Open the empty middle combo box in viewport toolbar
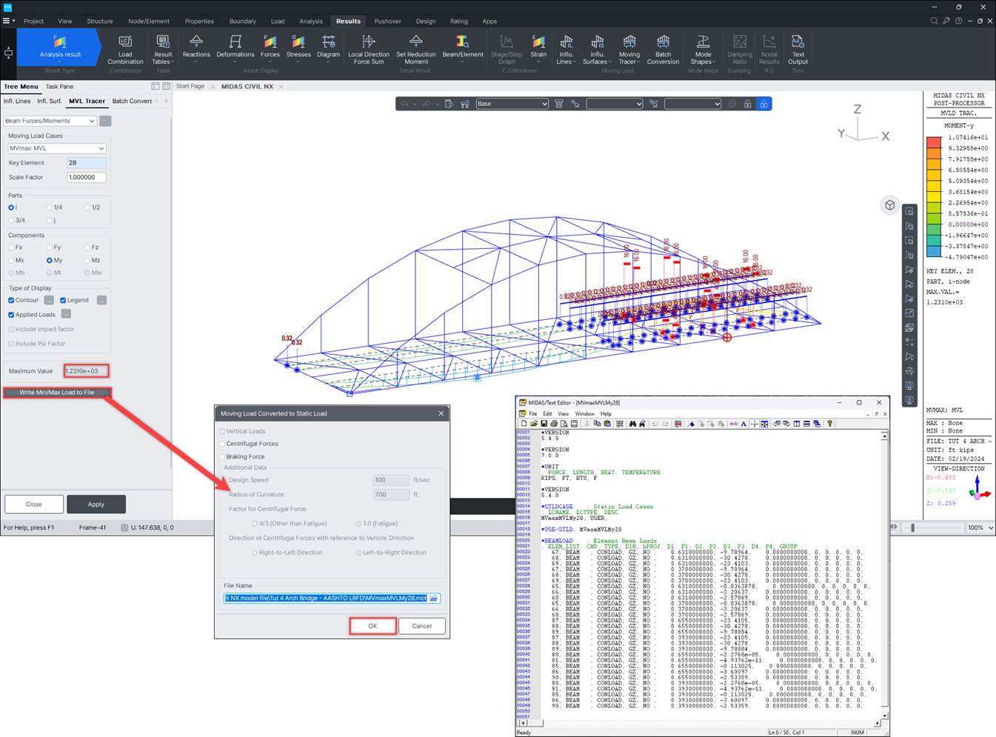 point(614,104)
